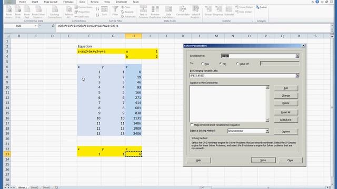Screen dimensions: 337x189
Task: Click Edit Links in the ribbon
Action: (82, 16)
